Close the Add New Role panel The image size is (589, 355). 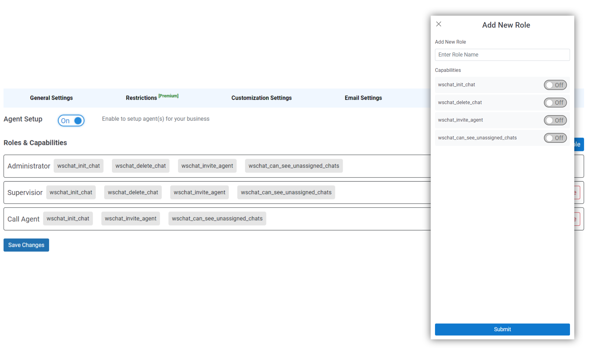click(x=439, y=24)
